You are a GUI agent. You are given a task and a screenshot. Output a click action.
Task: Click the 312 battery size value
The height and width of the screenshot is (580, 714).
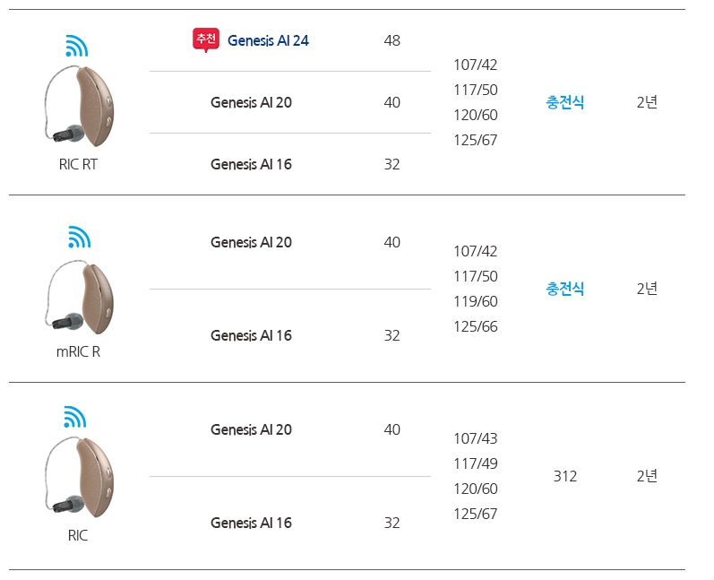[565, 476]
